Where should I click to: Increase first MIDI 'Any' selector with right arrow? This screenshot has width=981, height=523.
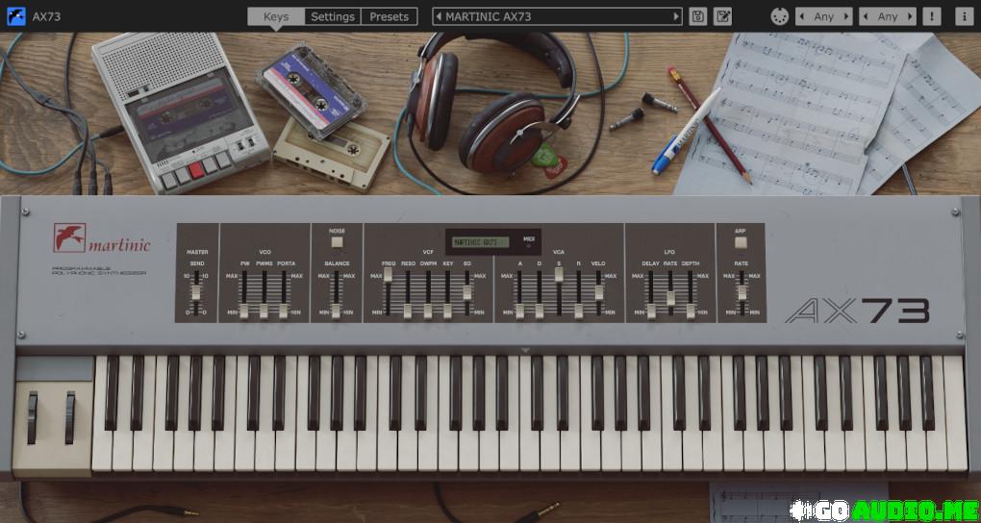click(x=846, y=17)
